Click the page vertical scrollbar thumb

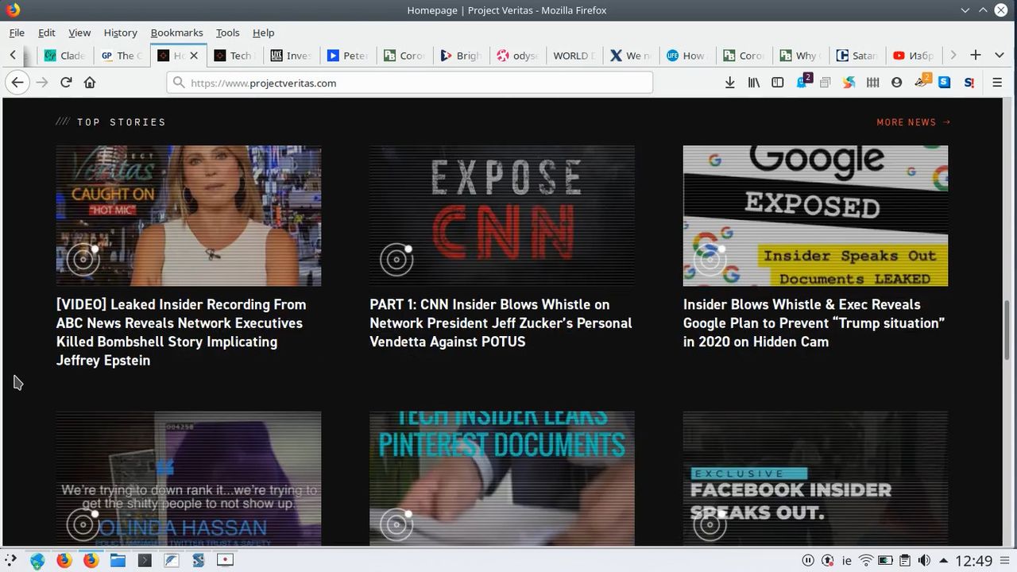click(x=1007, y=330)
